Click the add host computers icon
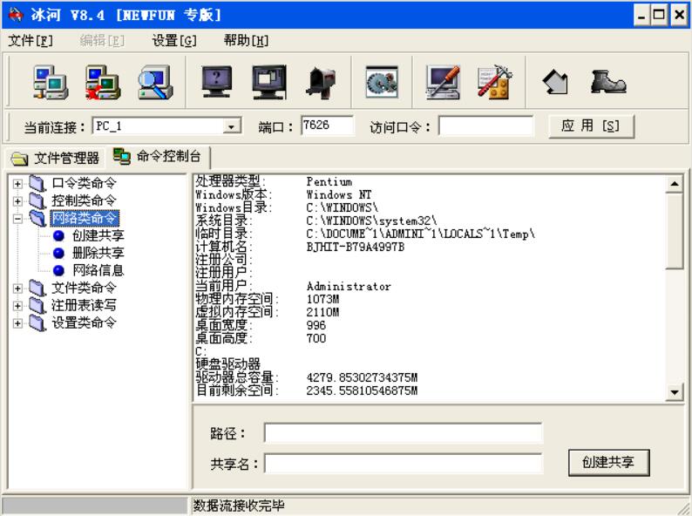 (51, 82)
